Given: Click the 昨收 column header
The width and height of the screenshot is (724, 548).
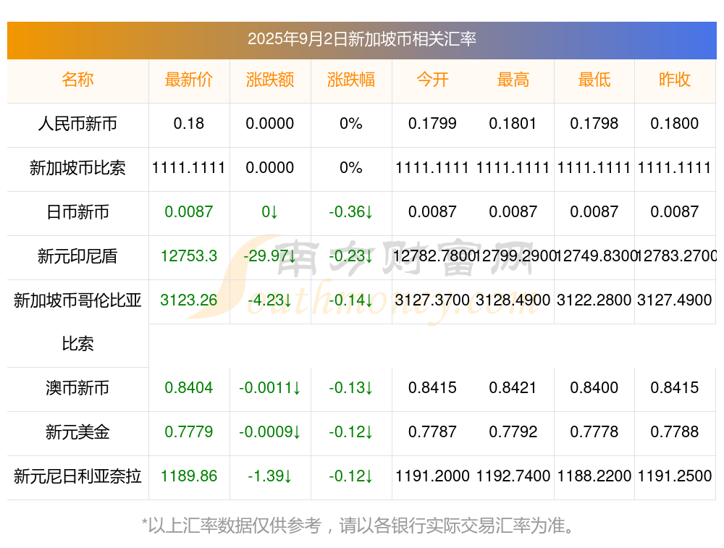Looking at the screenshot, I should 675,80.
